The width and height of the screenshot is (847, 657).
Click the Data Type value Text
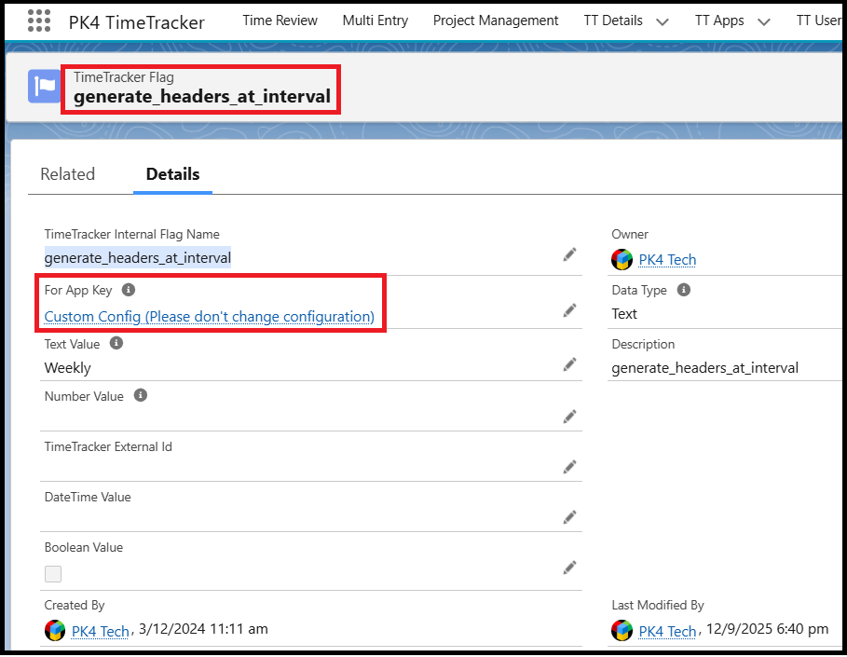tap(624, 314)
